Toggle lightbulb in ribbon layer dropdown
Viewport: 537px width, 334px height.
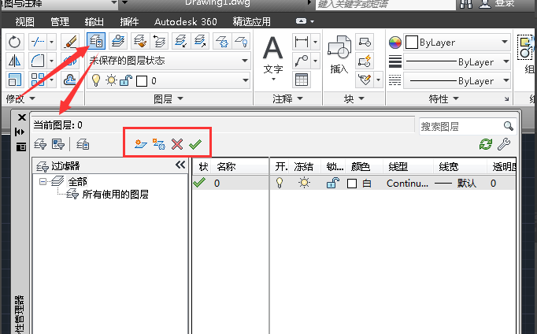tap(96, 80)
